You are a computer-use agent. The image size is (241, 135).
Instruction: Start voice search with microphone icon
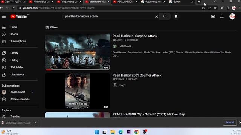(x=176, y=16)
